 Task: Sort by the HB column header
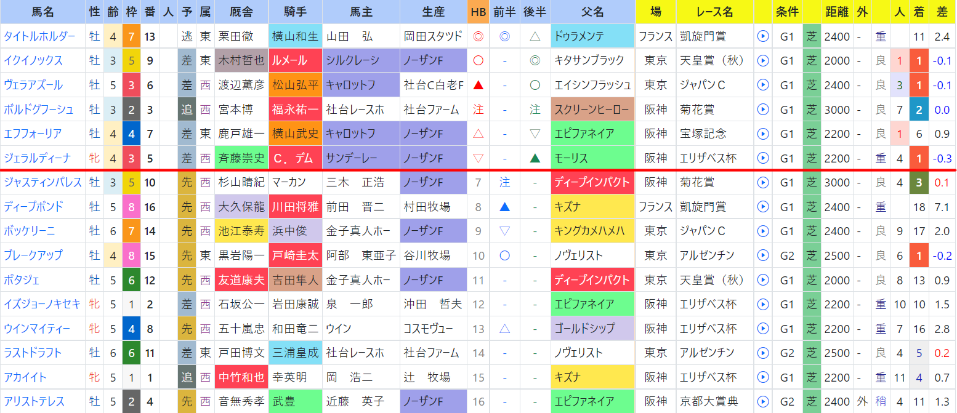(x=478, y=12)
